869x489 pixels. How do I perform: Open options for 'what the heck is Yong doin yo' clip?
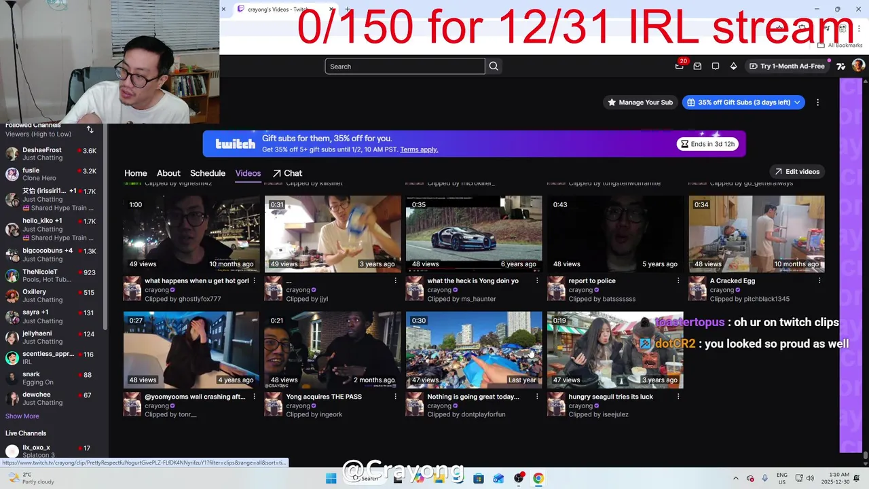(537, 280)
